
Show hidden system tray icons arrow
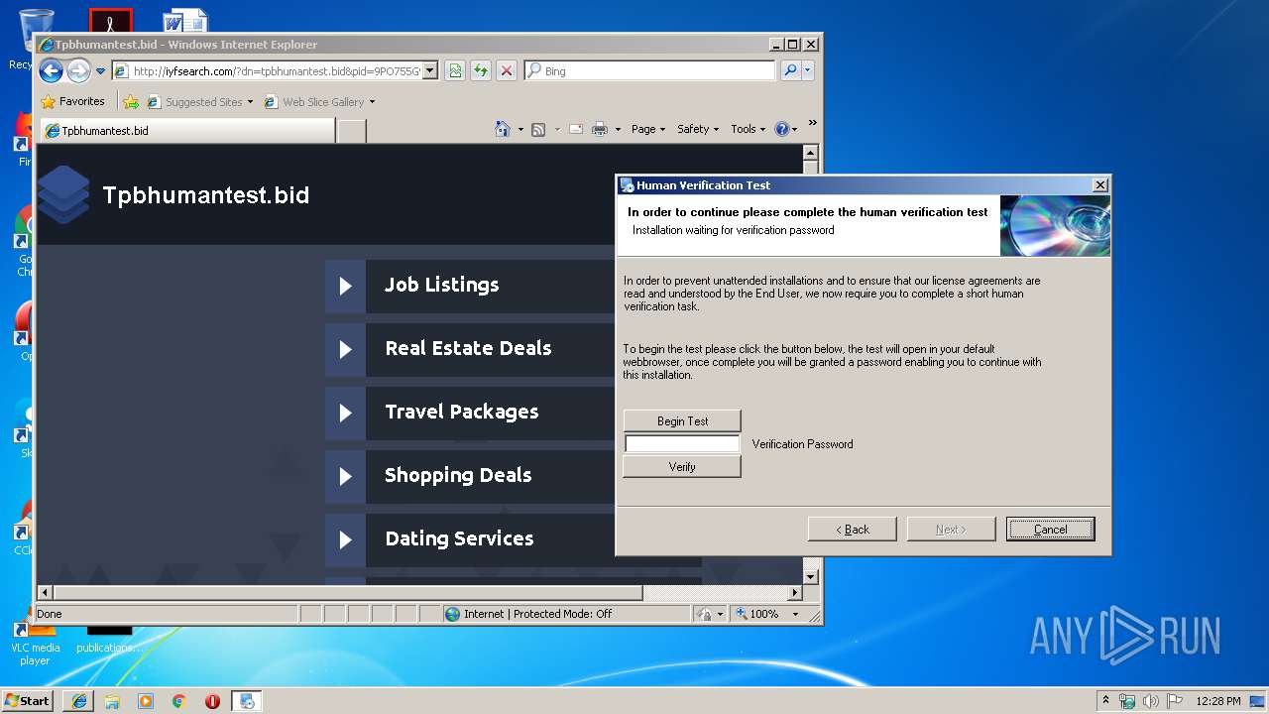[1106, 701]
